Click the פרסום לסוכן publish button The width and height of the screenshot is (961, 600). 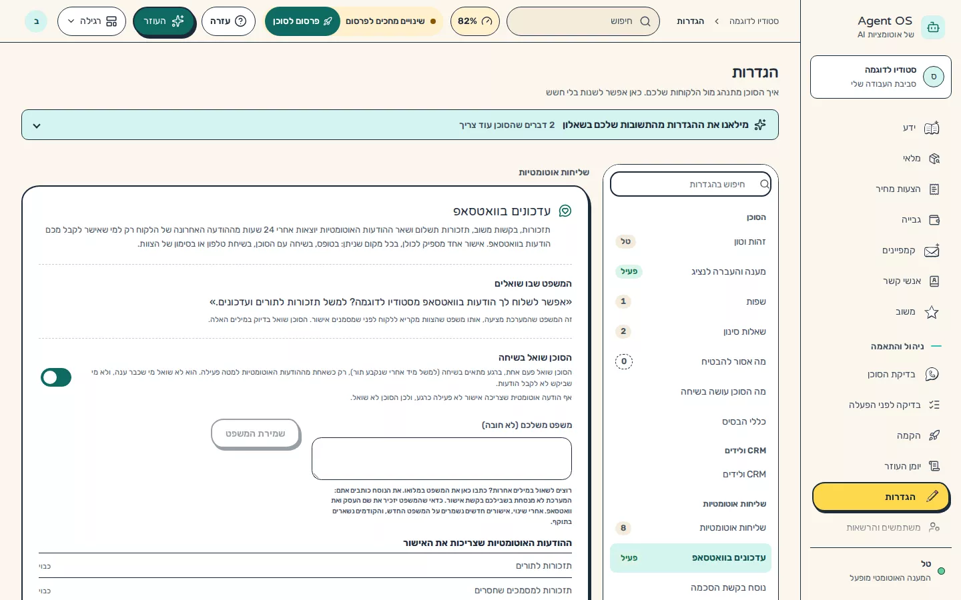tap(302, 21)
